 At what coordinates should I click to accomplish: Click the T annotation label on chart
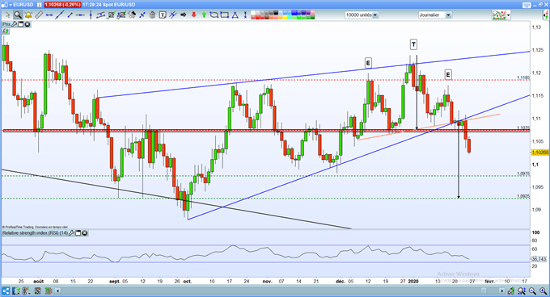(x=413, y=44)
